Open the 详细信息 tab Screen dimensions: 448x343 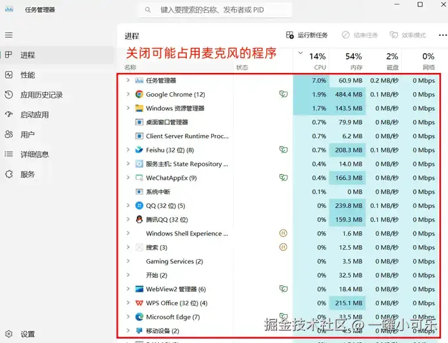(57, 154)
